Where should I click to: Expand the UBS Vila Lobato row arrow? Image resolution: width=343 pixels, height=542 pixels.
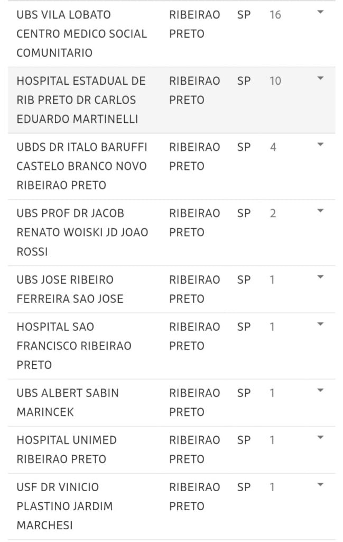(x=320, y=12)
